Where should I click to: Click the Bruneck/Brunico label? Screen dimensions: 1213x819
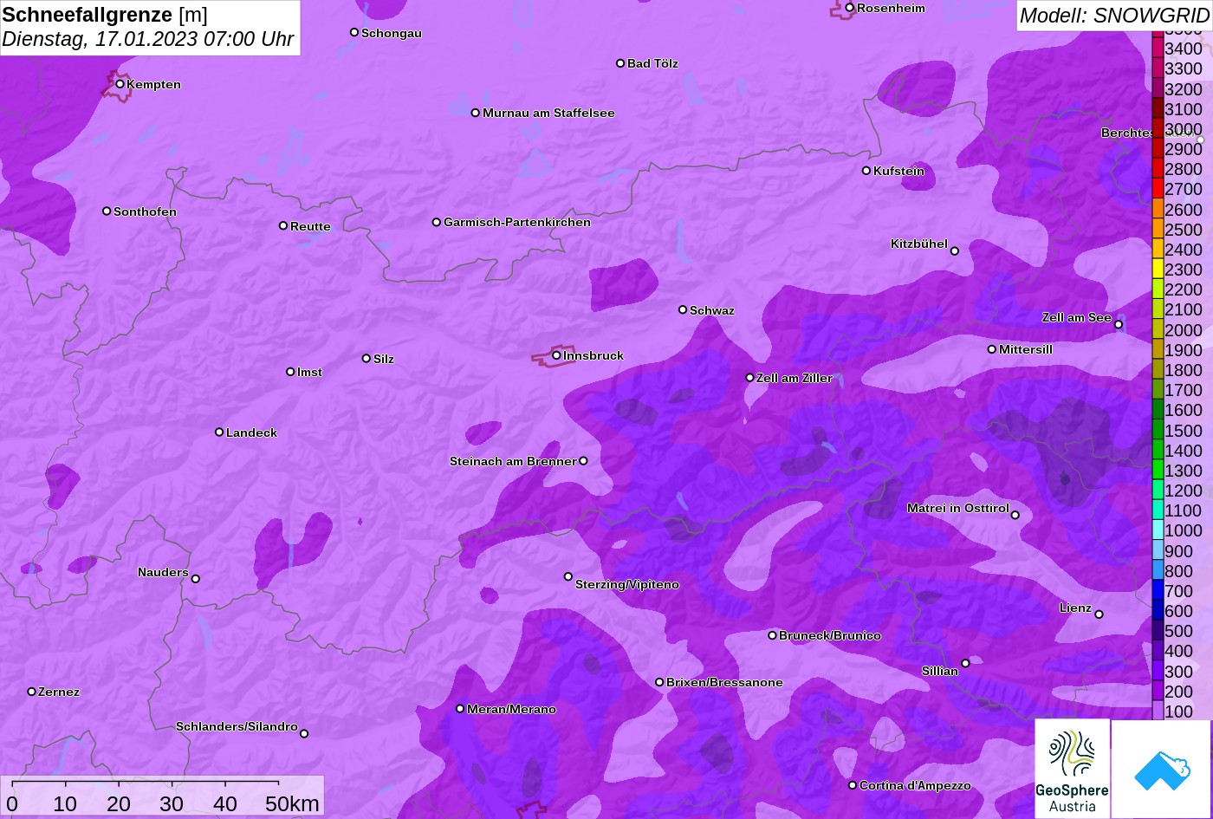[830, 635]
